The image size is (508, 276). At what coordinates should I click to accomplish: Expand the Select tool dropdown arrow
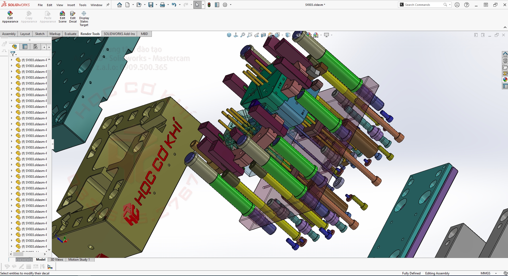(203, 5)
